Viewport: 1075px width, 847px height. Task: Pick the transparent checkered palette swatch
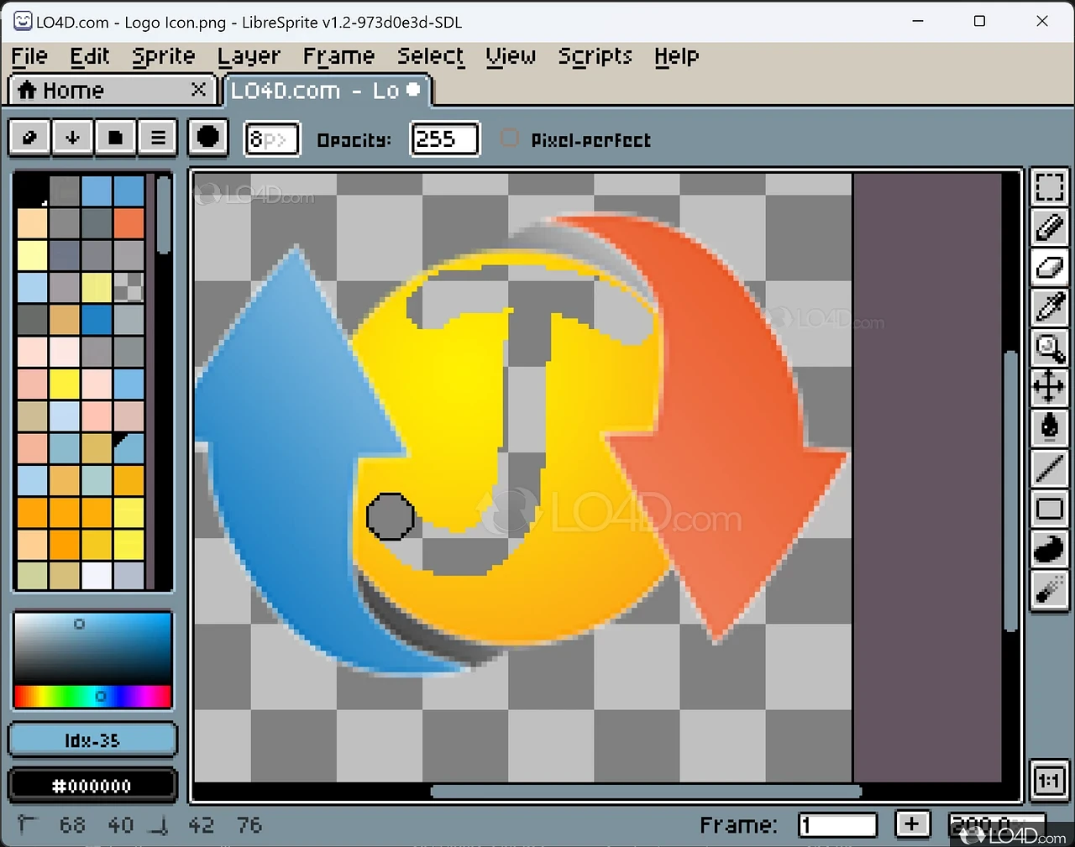128,287
